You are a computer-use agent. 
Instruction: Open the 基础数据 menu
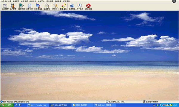pos(58,1)
